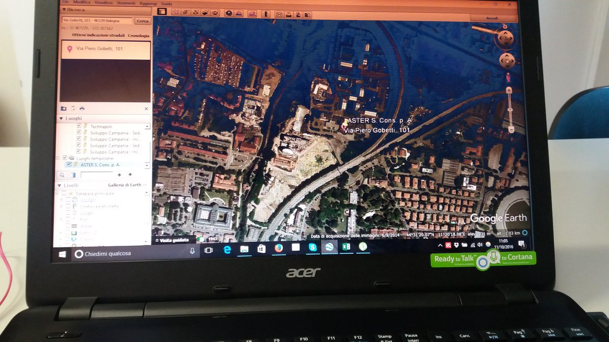
Task: Click the Email envelope toolbar icon
Action: pos(279,14)
